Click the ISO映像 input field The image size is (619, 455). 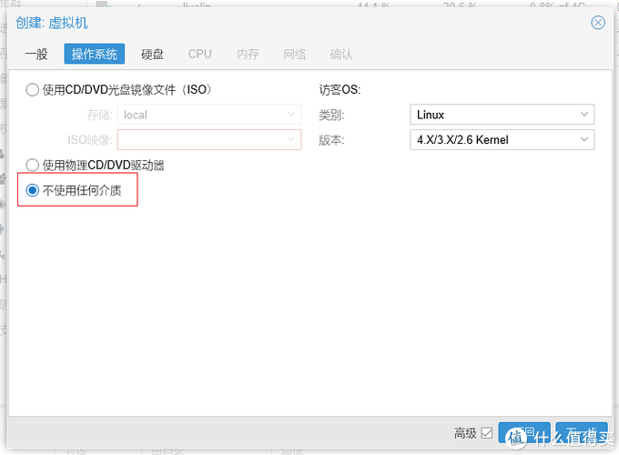point(209,140)
